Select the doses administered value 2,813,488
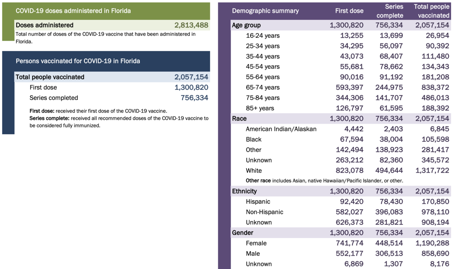Image resolution: width=453 pixels, height=269 pixels. [x=191, y=25]
